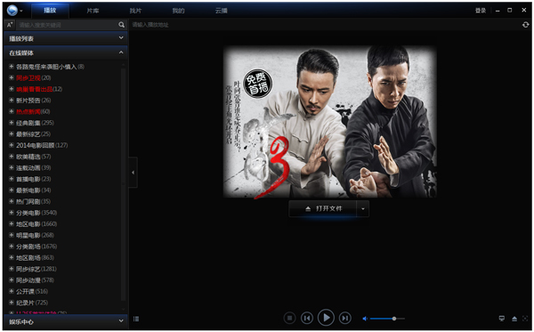Image resolution: width=534 pixels, height=332 pixels.
Task: Open the dropdown arrow beside 打开文件
Action: (x=363, y=209)
